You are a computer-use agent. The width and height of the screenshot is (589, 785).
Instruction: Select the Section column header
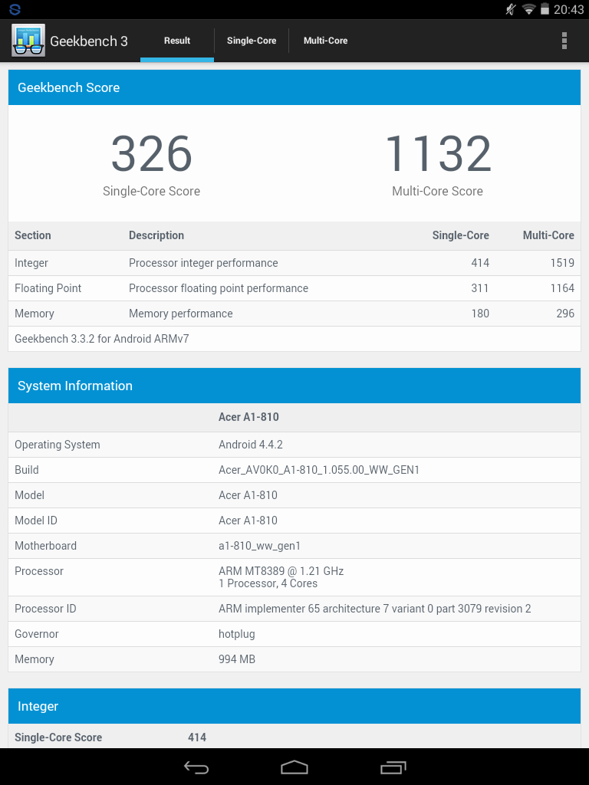click(x=32, y=235)
